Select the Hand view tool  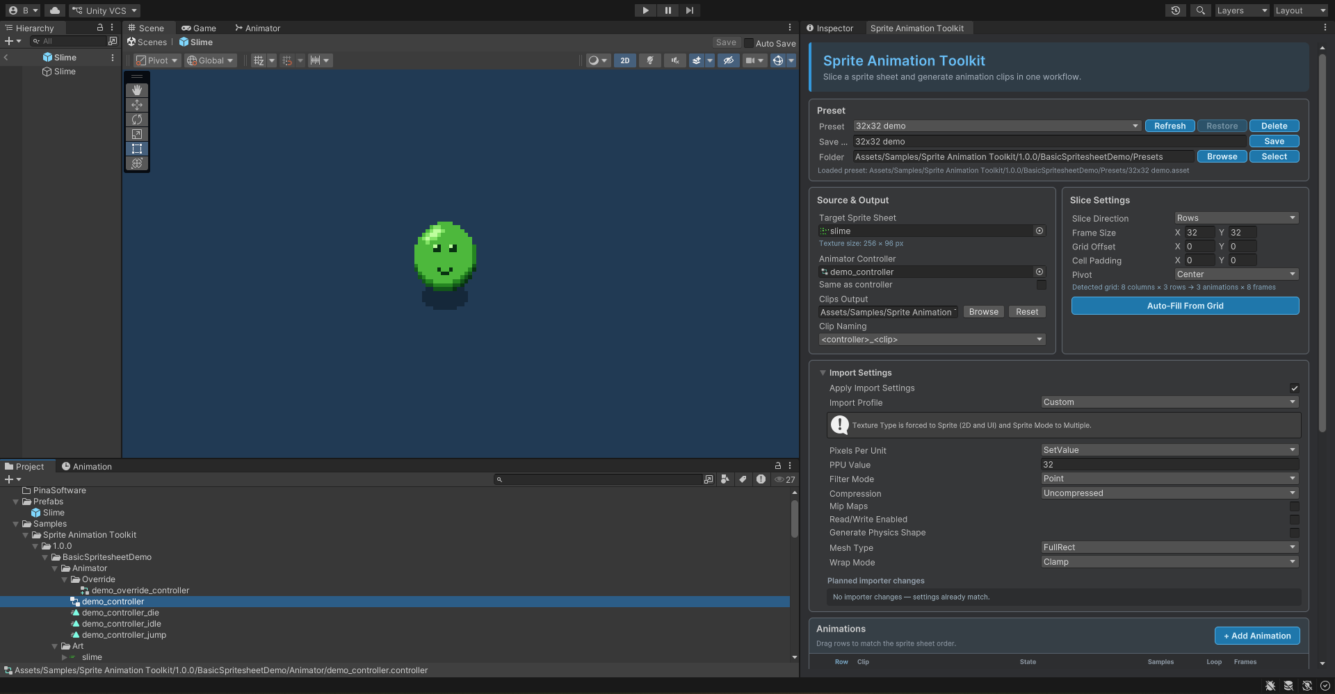137,90
